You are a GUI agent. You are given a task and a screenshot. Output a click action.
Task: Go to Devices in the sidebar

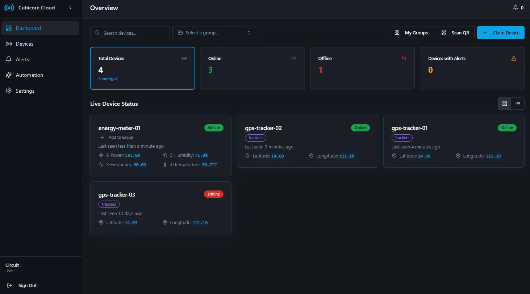tap(40, 44)
